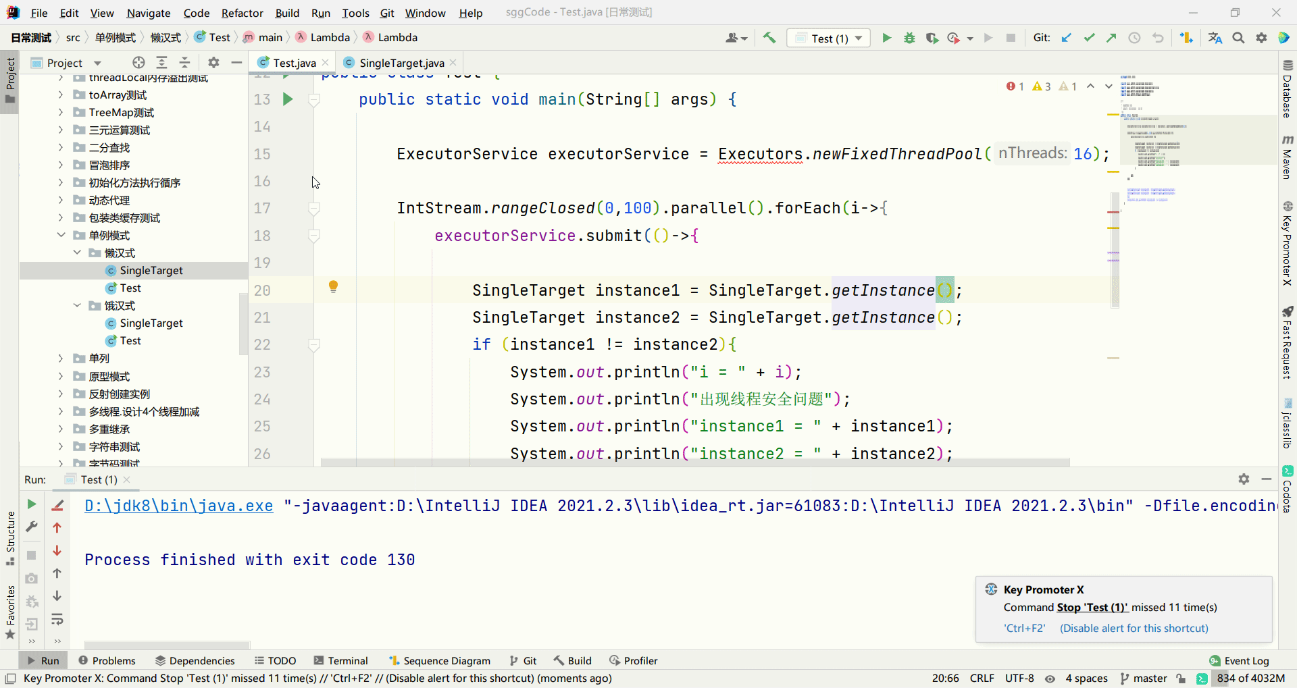Open the Problems tool tab
The height and width of the screenshot is (688, 1297).
(107, 660)
